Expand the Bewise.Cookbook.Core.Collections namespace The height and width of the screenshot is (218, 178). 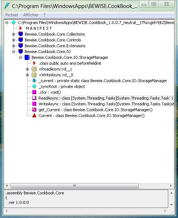pos(13,34)
